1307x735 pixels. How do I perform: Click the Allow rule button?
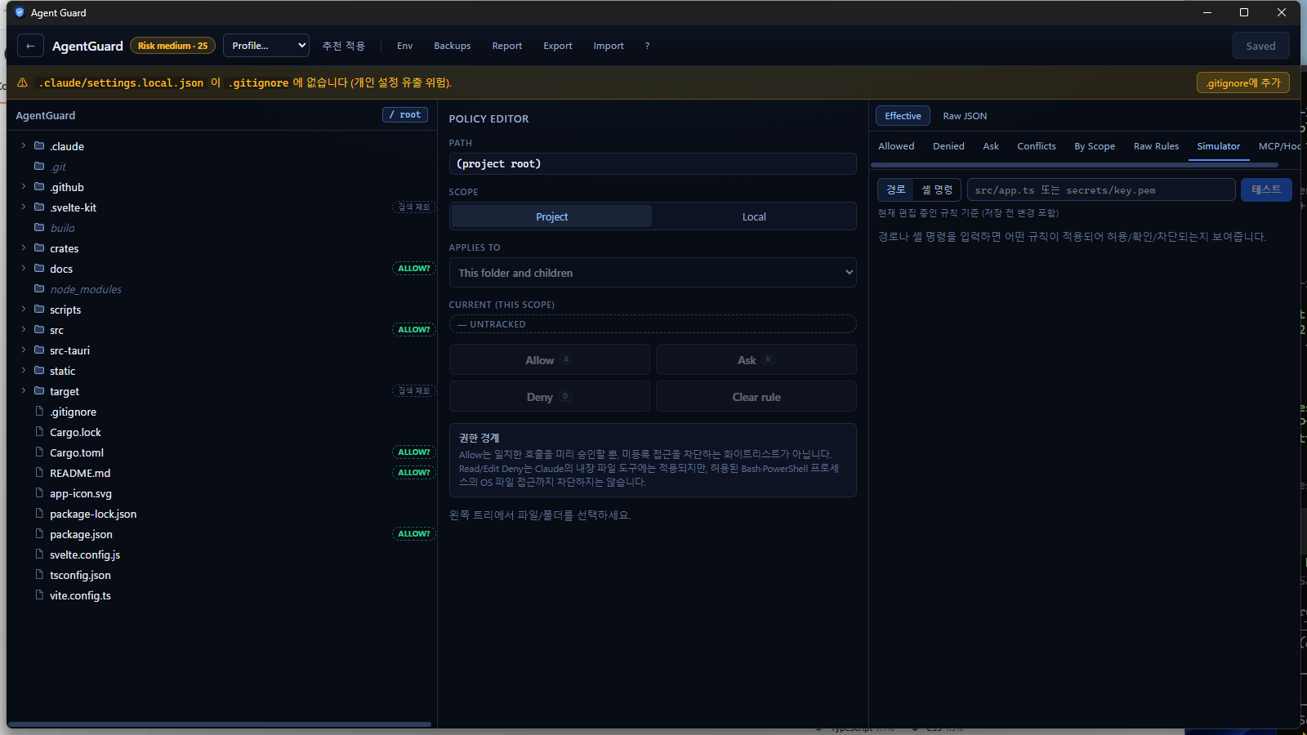pos(550,360)
